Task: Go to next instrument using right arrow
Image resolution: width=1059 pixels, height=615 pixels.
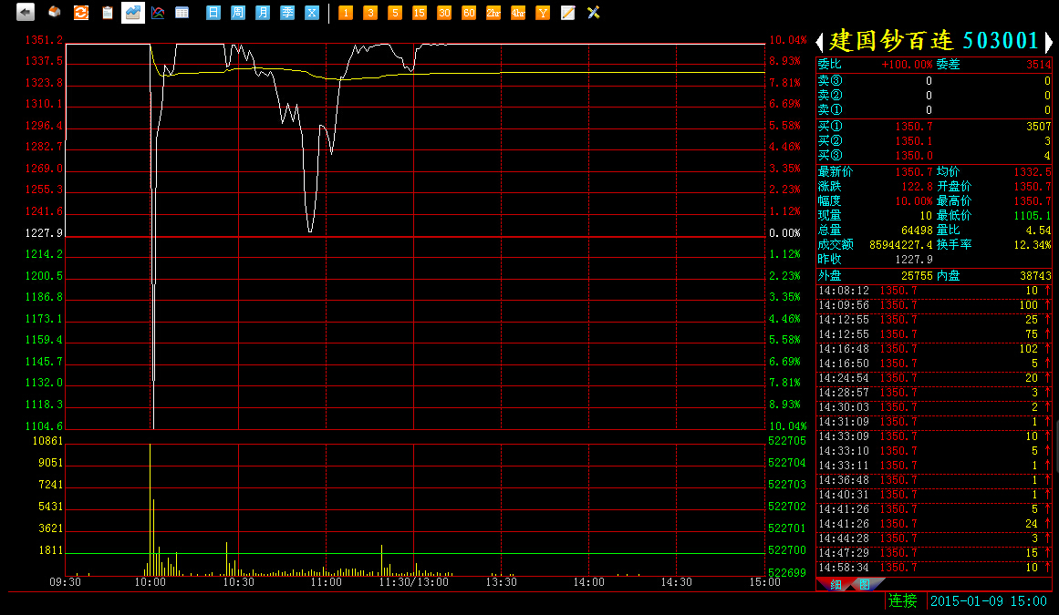Action: (x=1049, y=42)
